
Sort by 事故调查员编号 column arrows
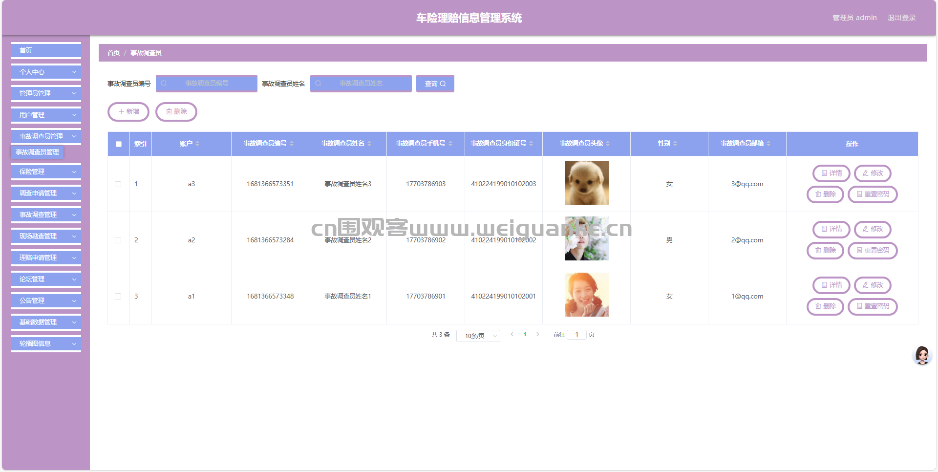coord(292,144)
